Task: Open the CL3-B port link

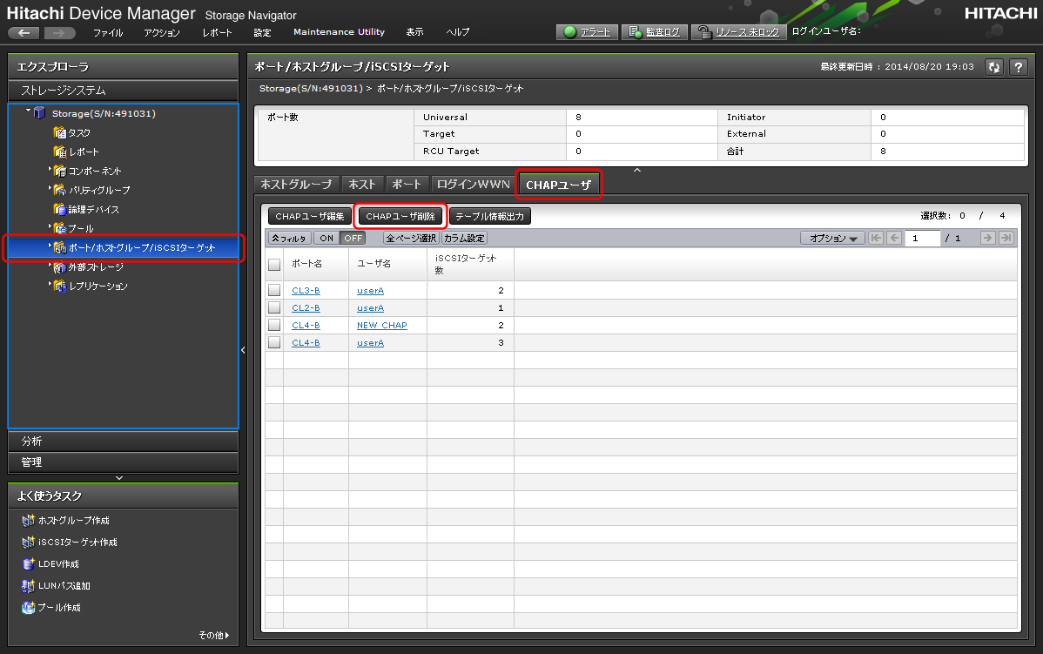Action: (306, 291)
